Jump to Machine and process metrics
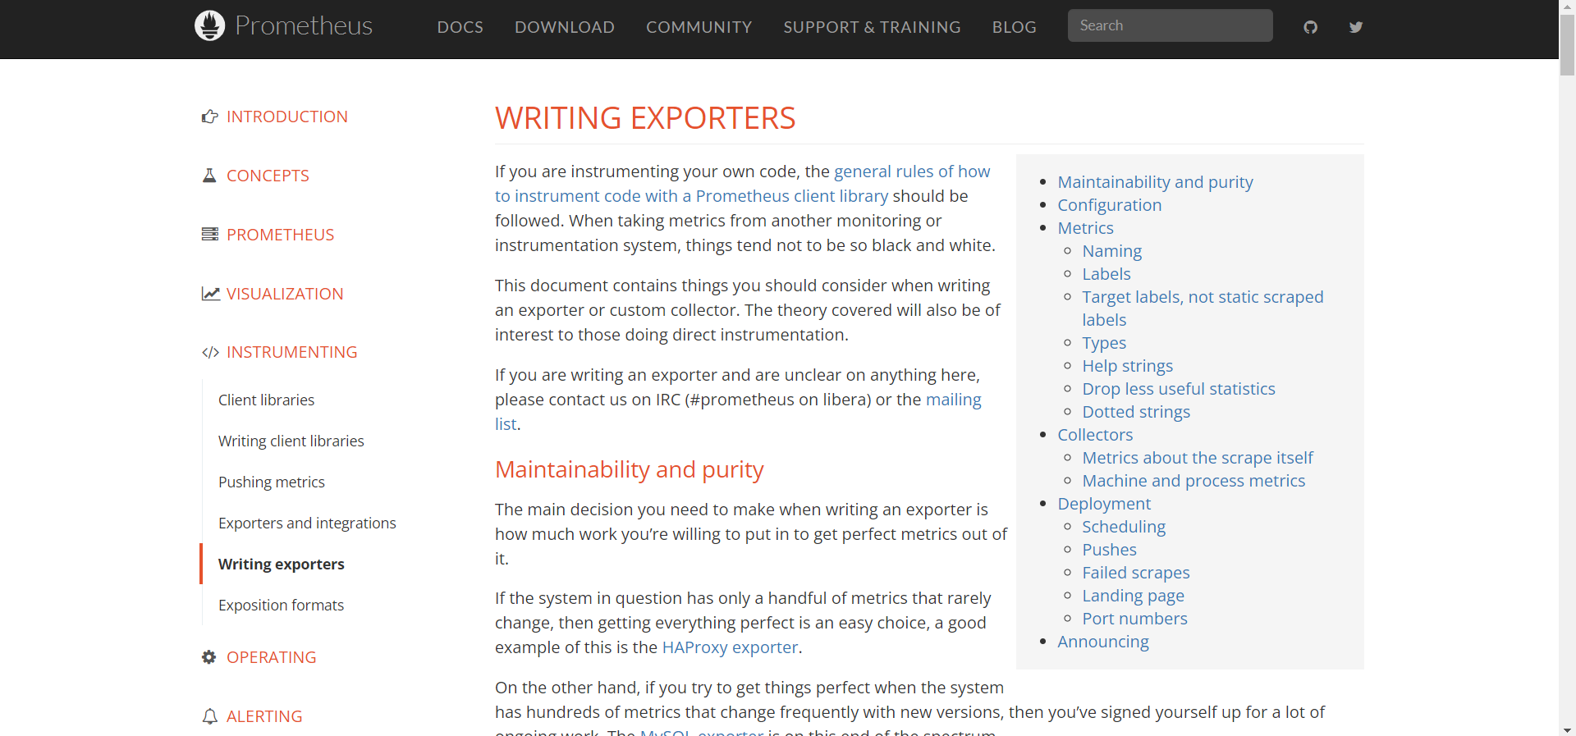Image resolution: width=1576 pixels, height=736 pixels. click(x=1194, y=481)
